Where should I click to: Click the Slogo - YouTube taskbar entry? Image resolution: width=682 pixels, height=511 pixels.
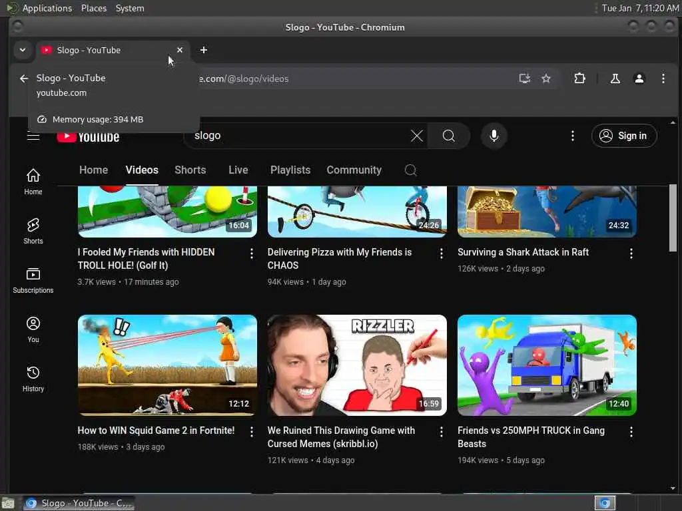79,503
